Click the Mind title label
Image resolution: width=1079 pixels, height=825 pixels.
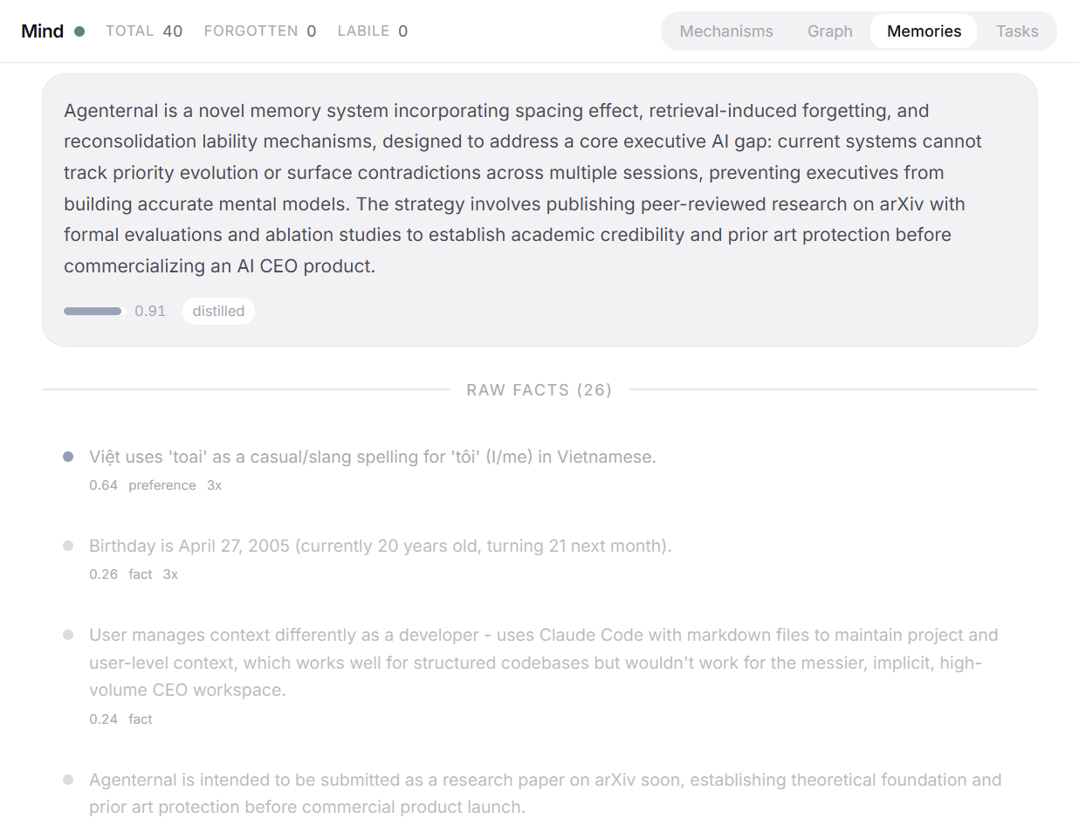click(43, 31)
